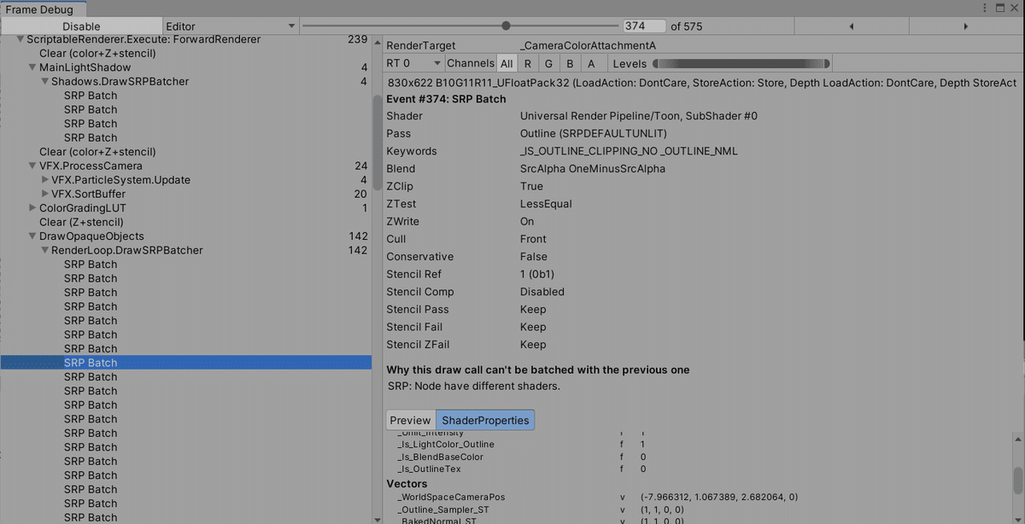Step to the previous frame event

852,26
